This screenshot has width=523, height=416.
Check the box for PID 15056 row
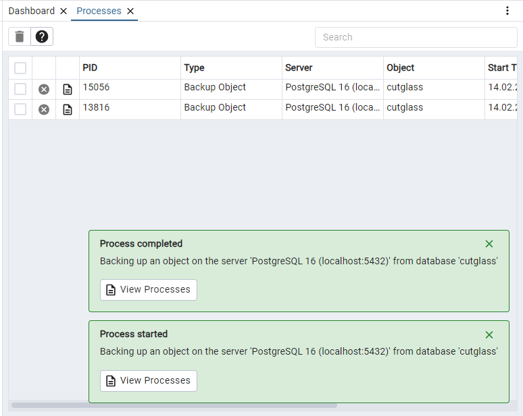tap(20, 89)
